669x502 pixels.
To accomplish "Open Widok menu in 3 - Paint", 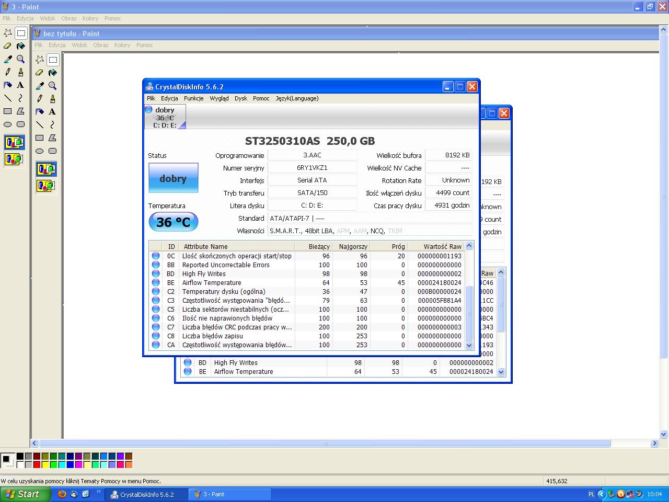I will 48,18.
